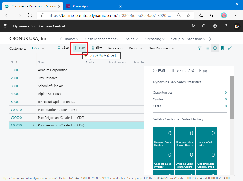The image size is (243, 181).
Task: Open the Process action dropdown
Action: tap(116, 48)
